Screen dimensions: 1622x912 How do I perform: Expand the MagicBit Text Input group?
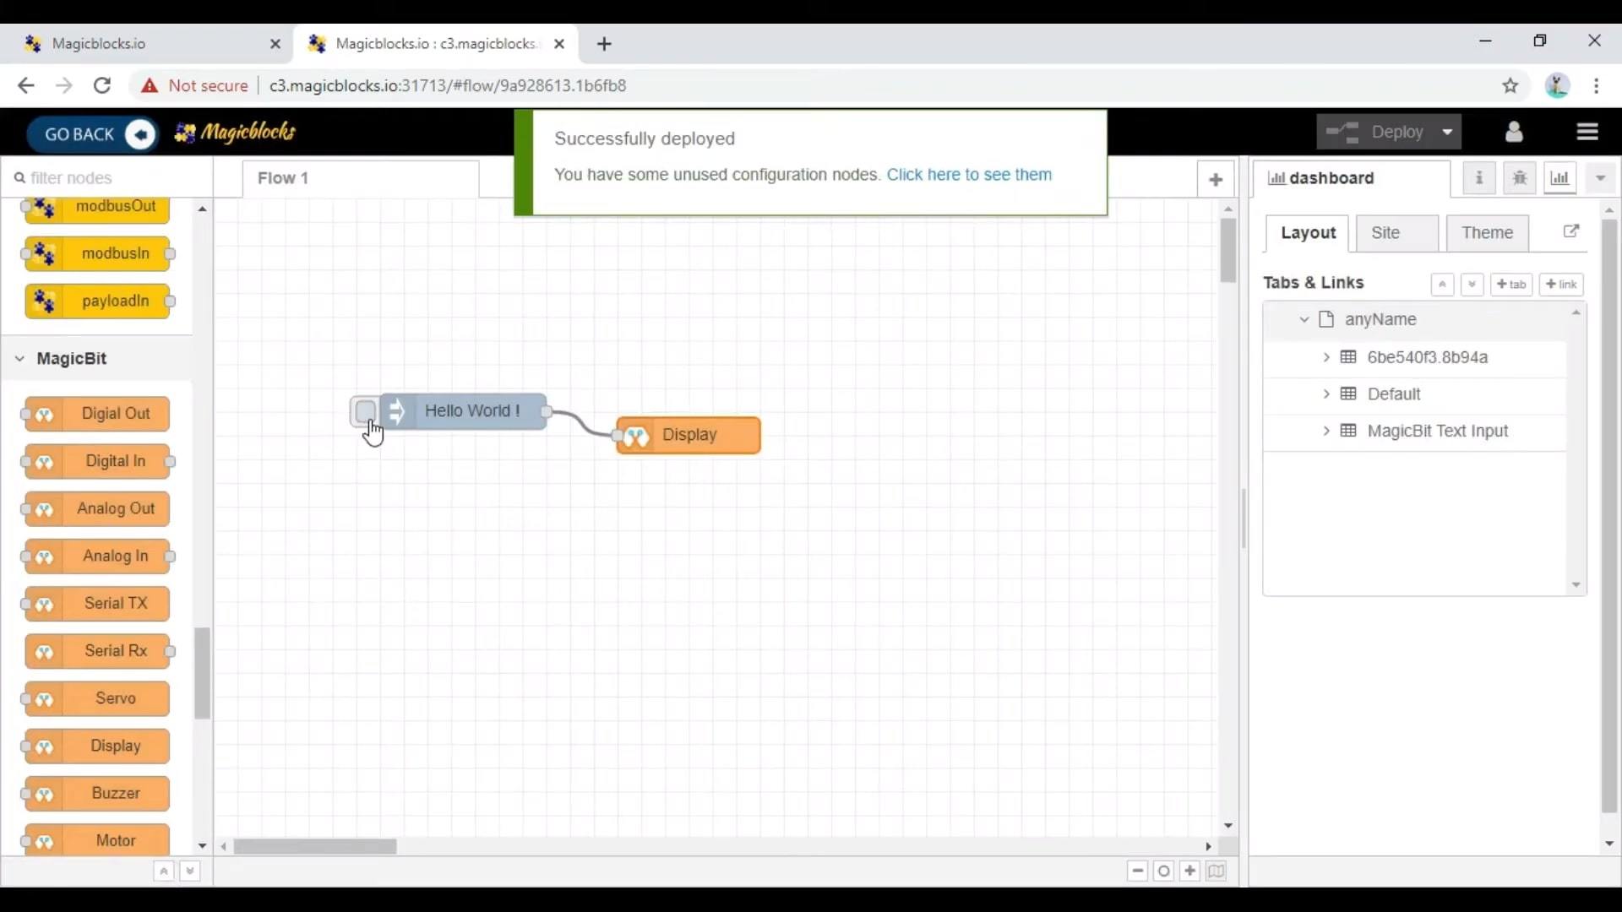tap(1326, 431)
